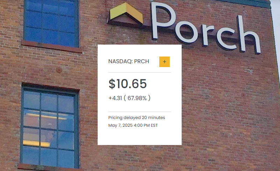Click the Pricing delayed 20 minutes note
280x171 pixels.
coord(136,118)
